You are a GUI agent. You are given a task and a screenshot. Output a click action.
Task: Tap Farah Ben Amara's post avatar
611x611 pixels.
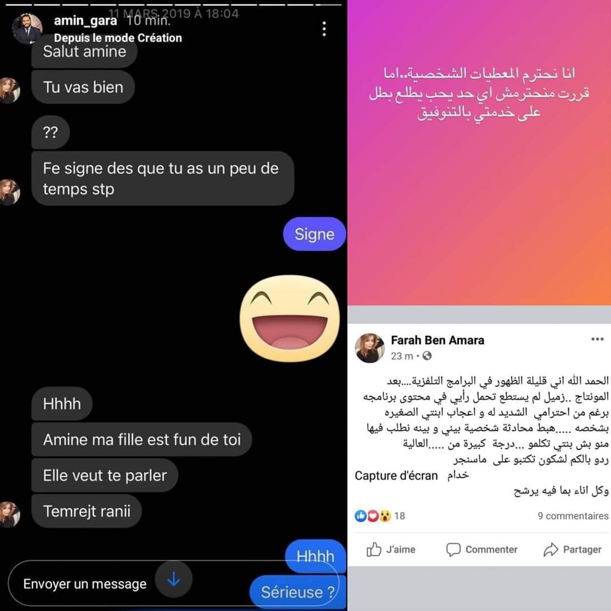pos(370,348)
